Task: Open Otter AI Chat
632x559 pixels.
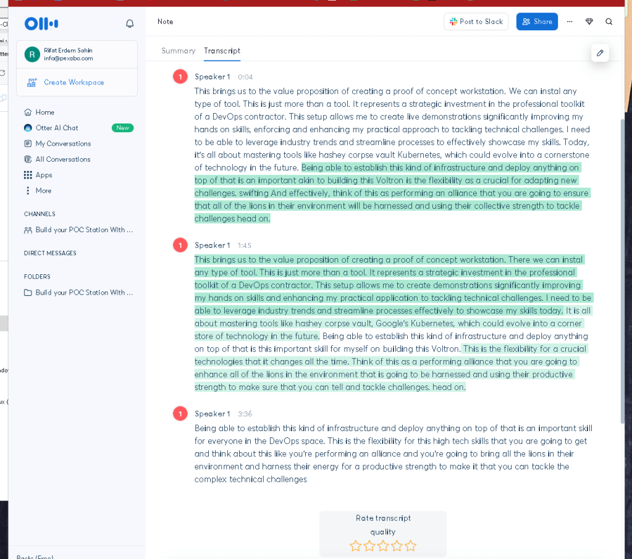Action: (56, 128)
